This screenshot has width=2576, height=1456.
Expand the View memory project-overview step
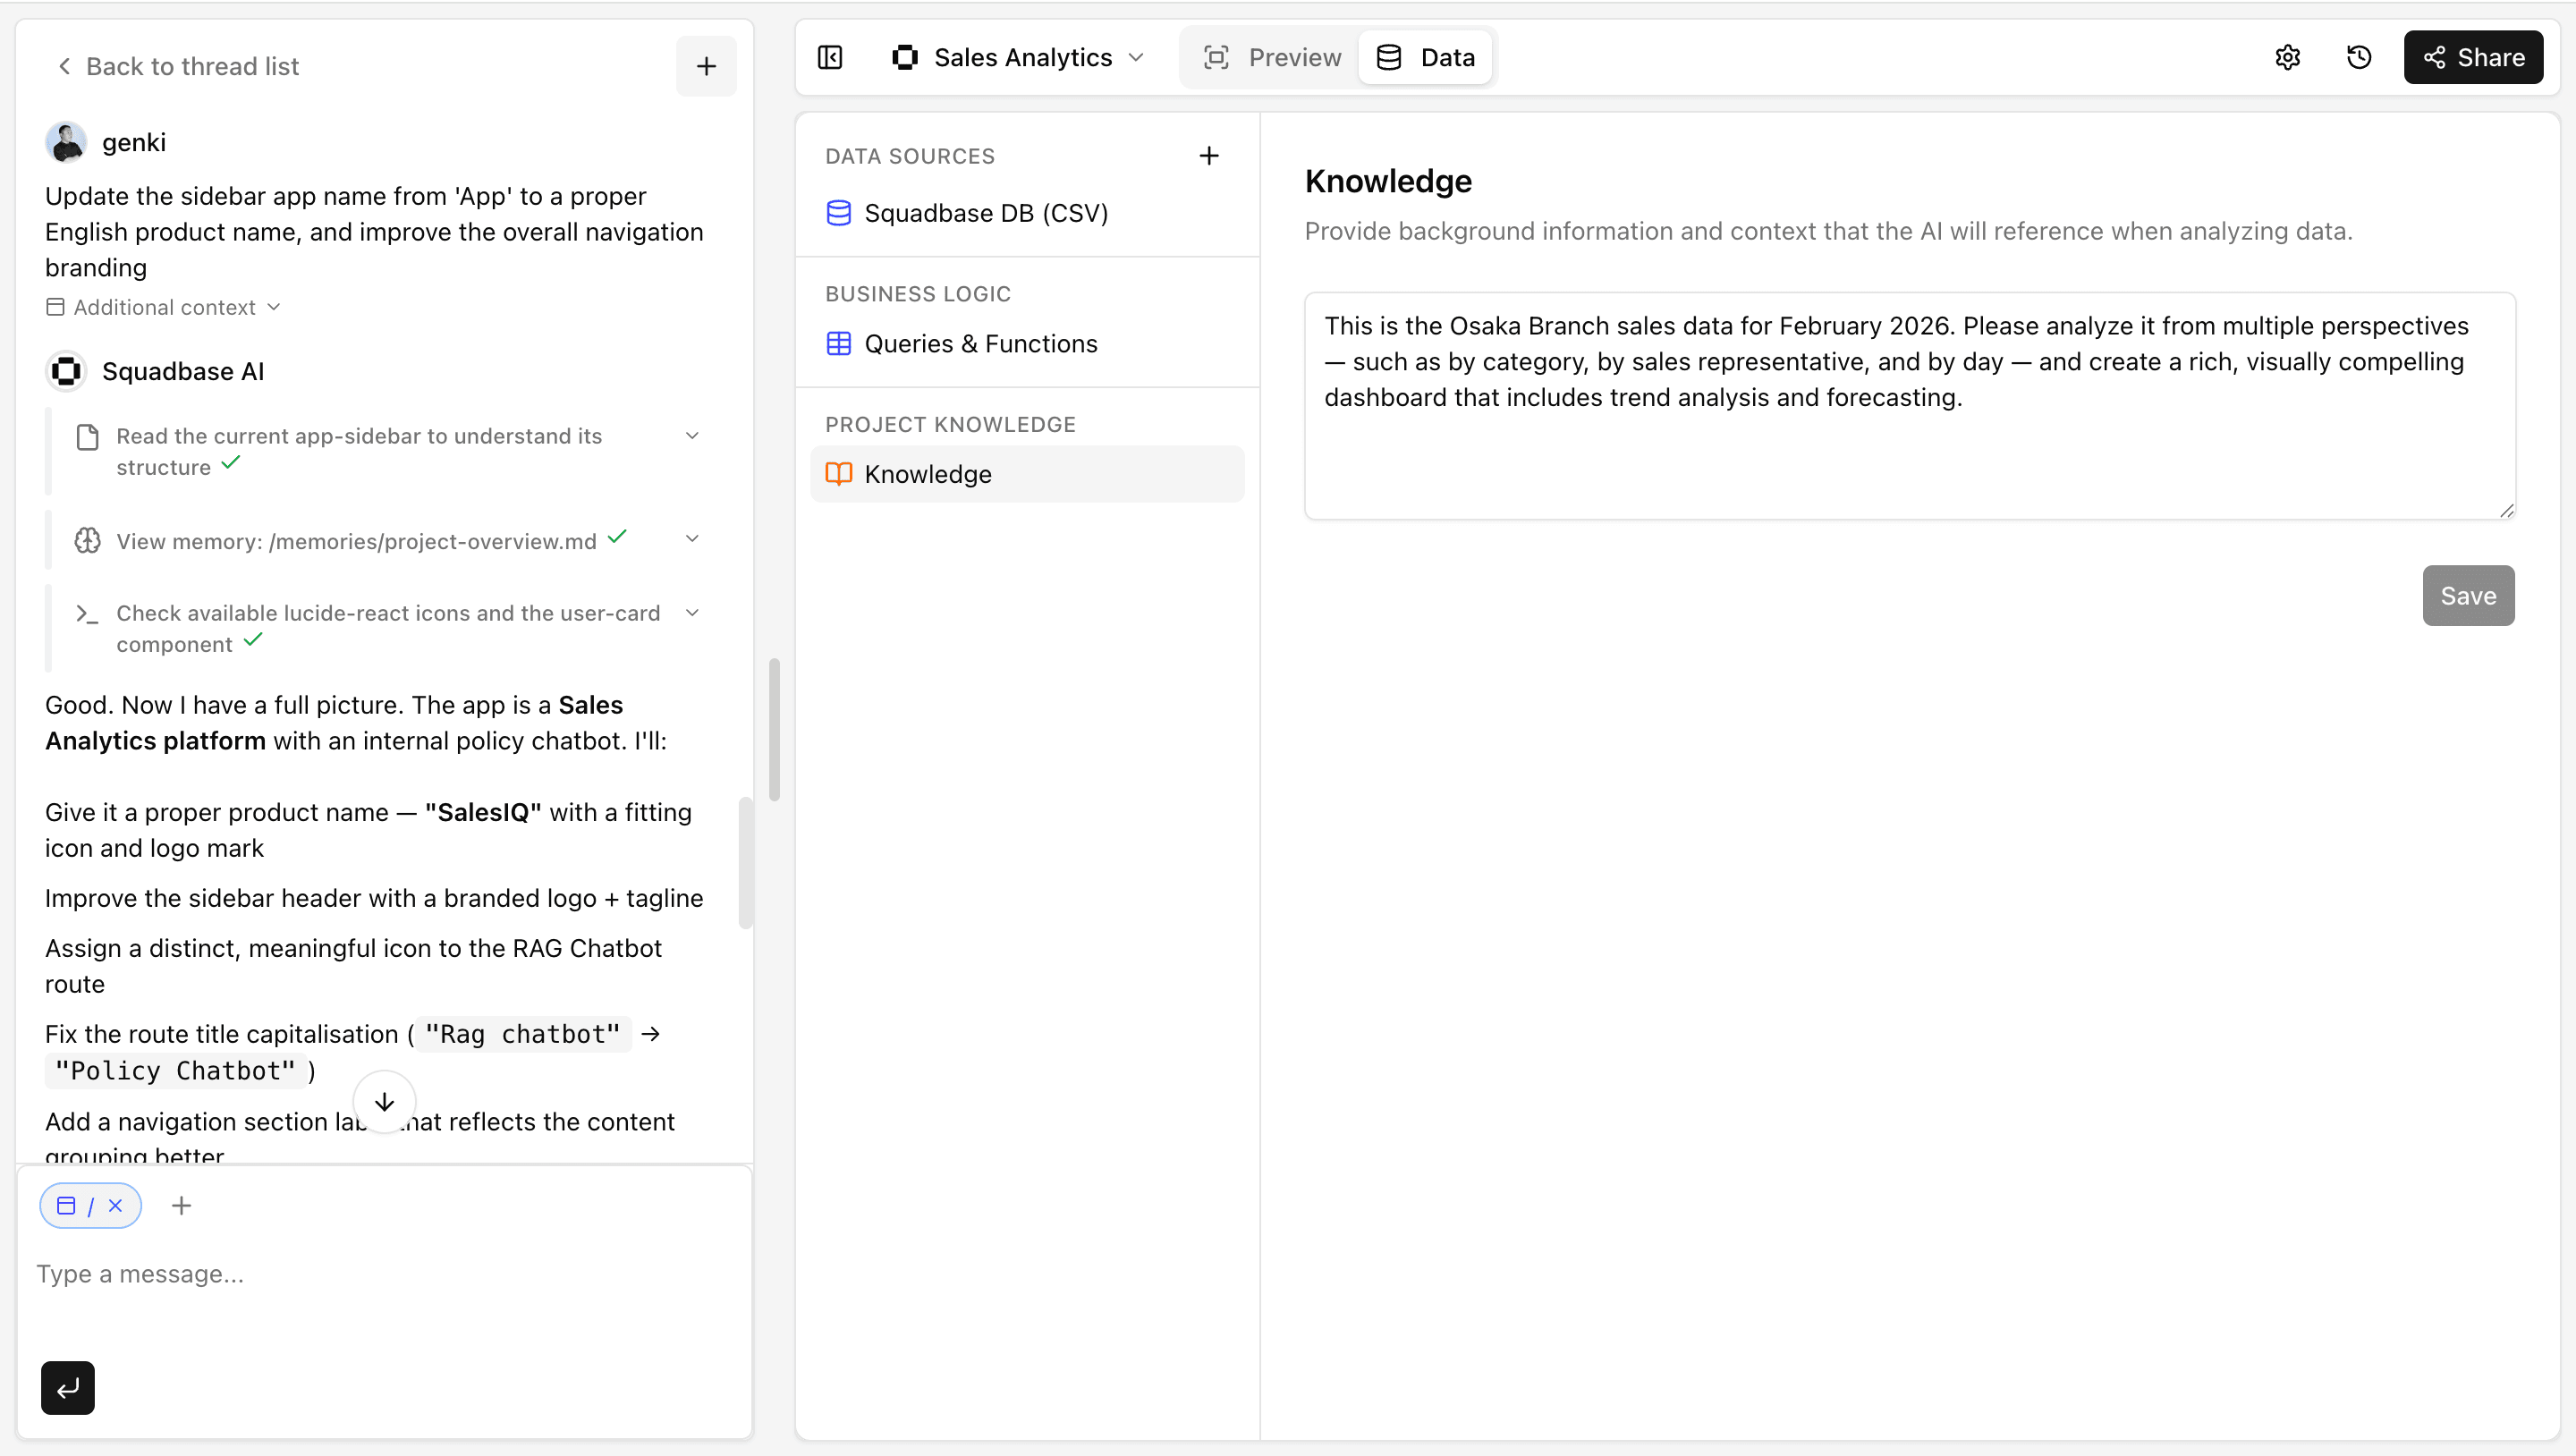point(691,539)
